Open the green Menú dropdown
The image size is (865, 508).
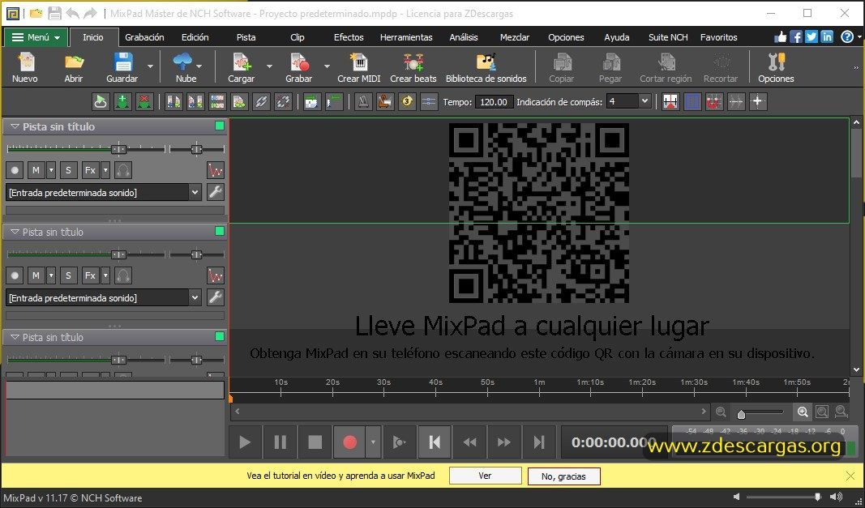(36, 37)
